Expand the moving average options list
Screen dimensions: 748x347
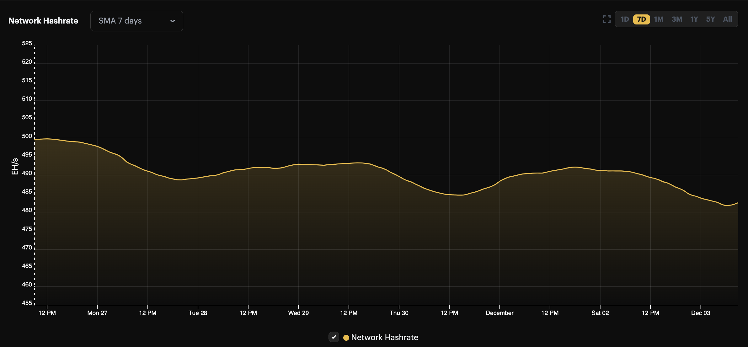[x=136, y=21]
